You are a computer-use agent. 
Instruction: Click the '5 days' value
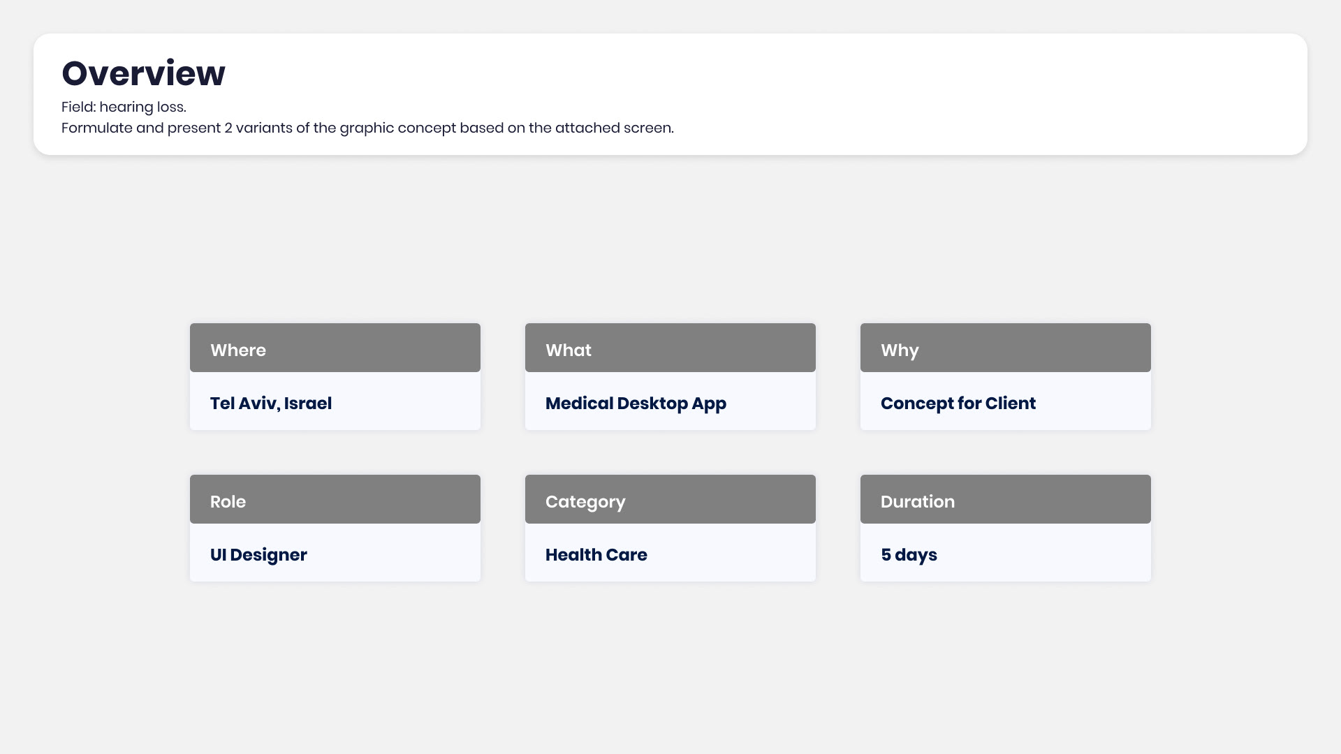909,555
